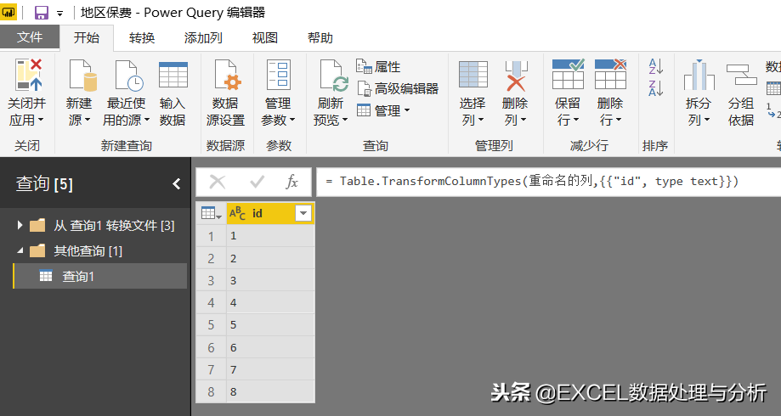Switch to the 帮助 (Help) tab

pos(320,38)
